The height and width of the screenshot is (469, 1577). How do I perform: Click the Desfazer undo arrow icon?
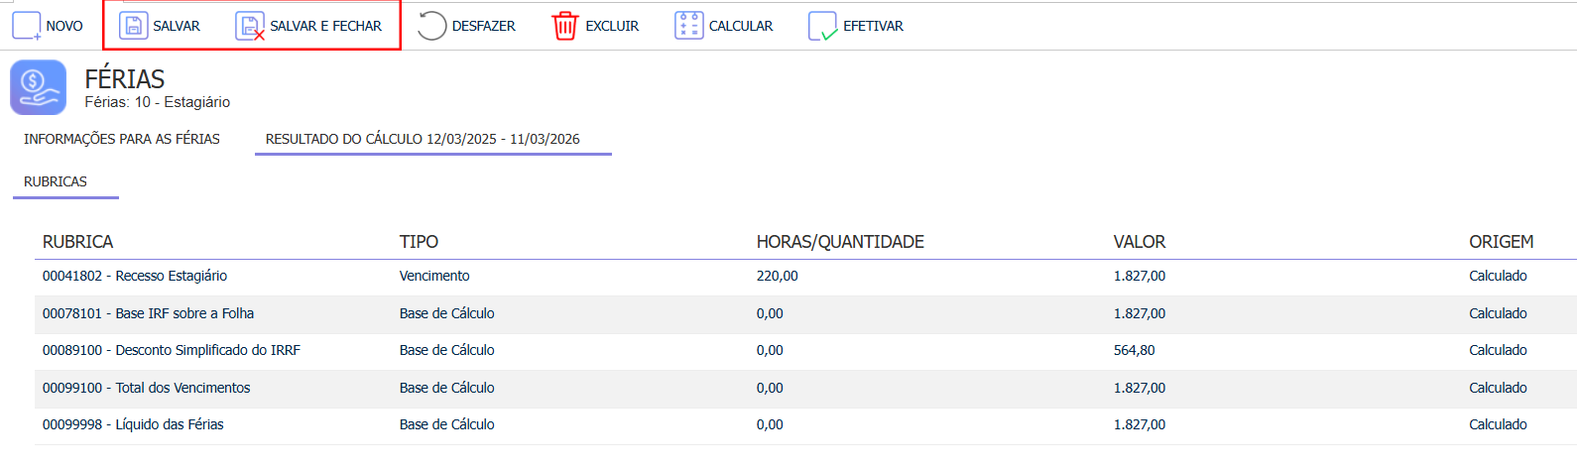(x=432, y=26)
